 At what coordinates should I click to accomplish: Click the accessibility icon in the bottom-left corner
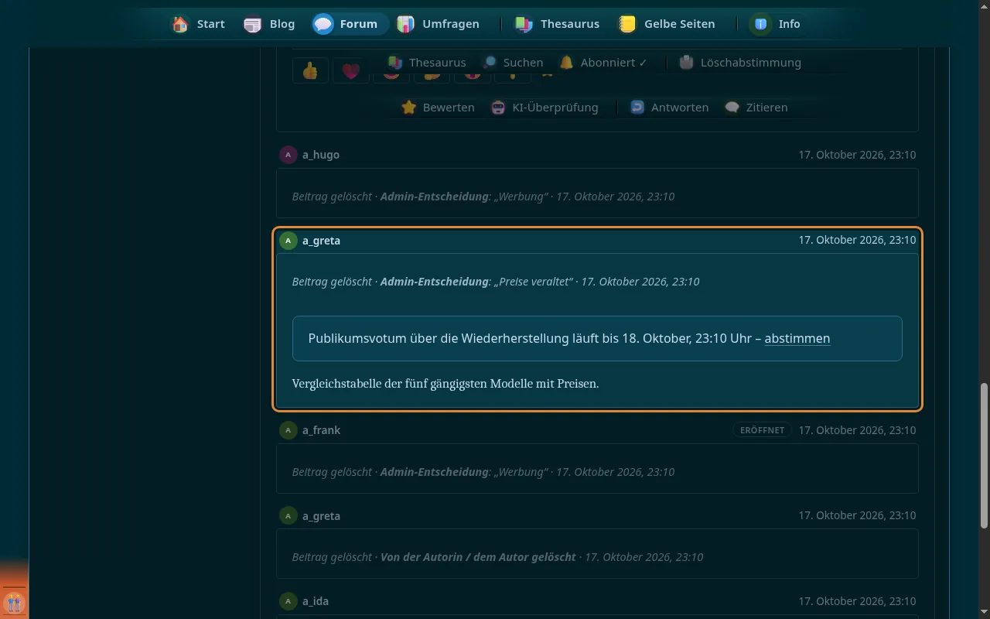(14, 603)
